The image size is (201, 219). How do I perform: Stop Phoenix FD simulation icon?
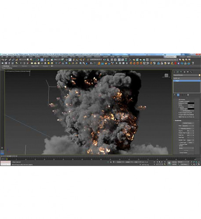click(124, 63)
